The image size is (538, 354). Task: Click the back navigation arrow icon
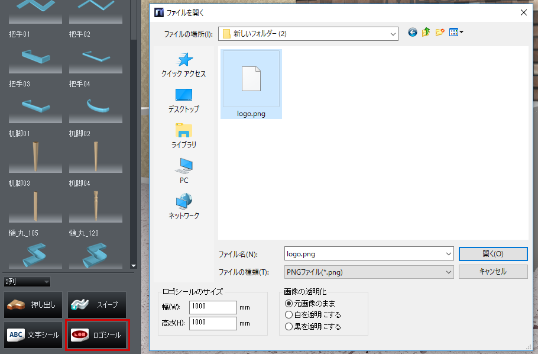pos(413,33)
